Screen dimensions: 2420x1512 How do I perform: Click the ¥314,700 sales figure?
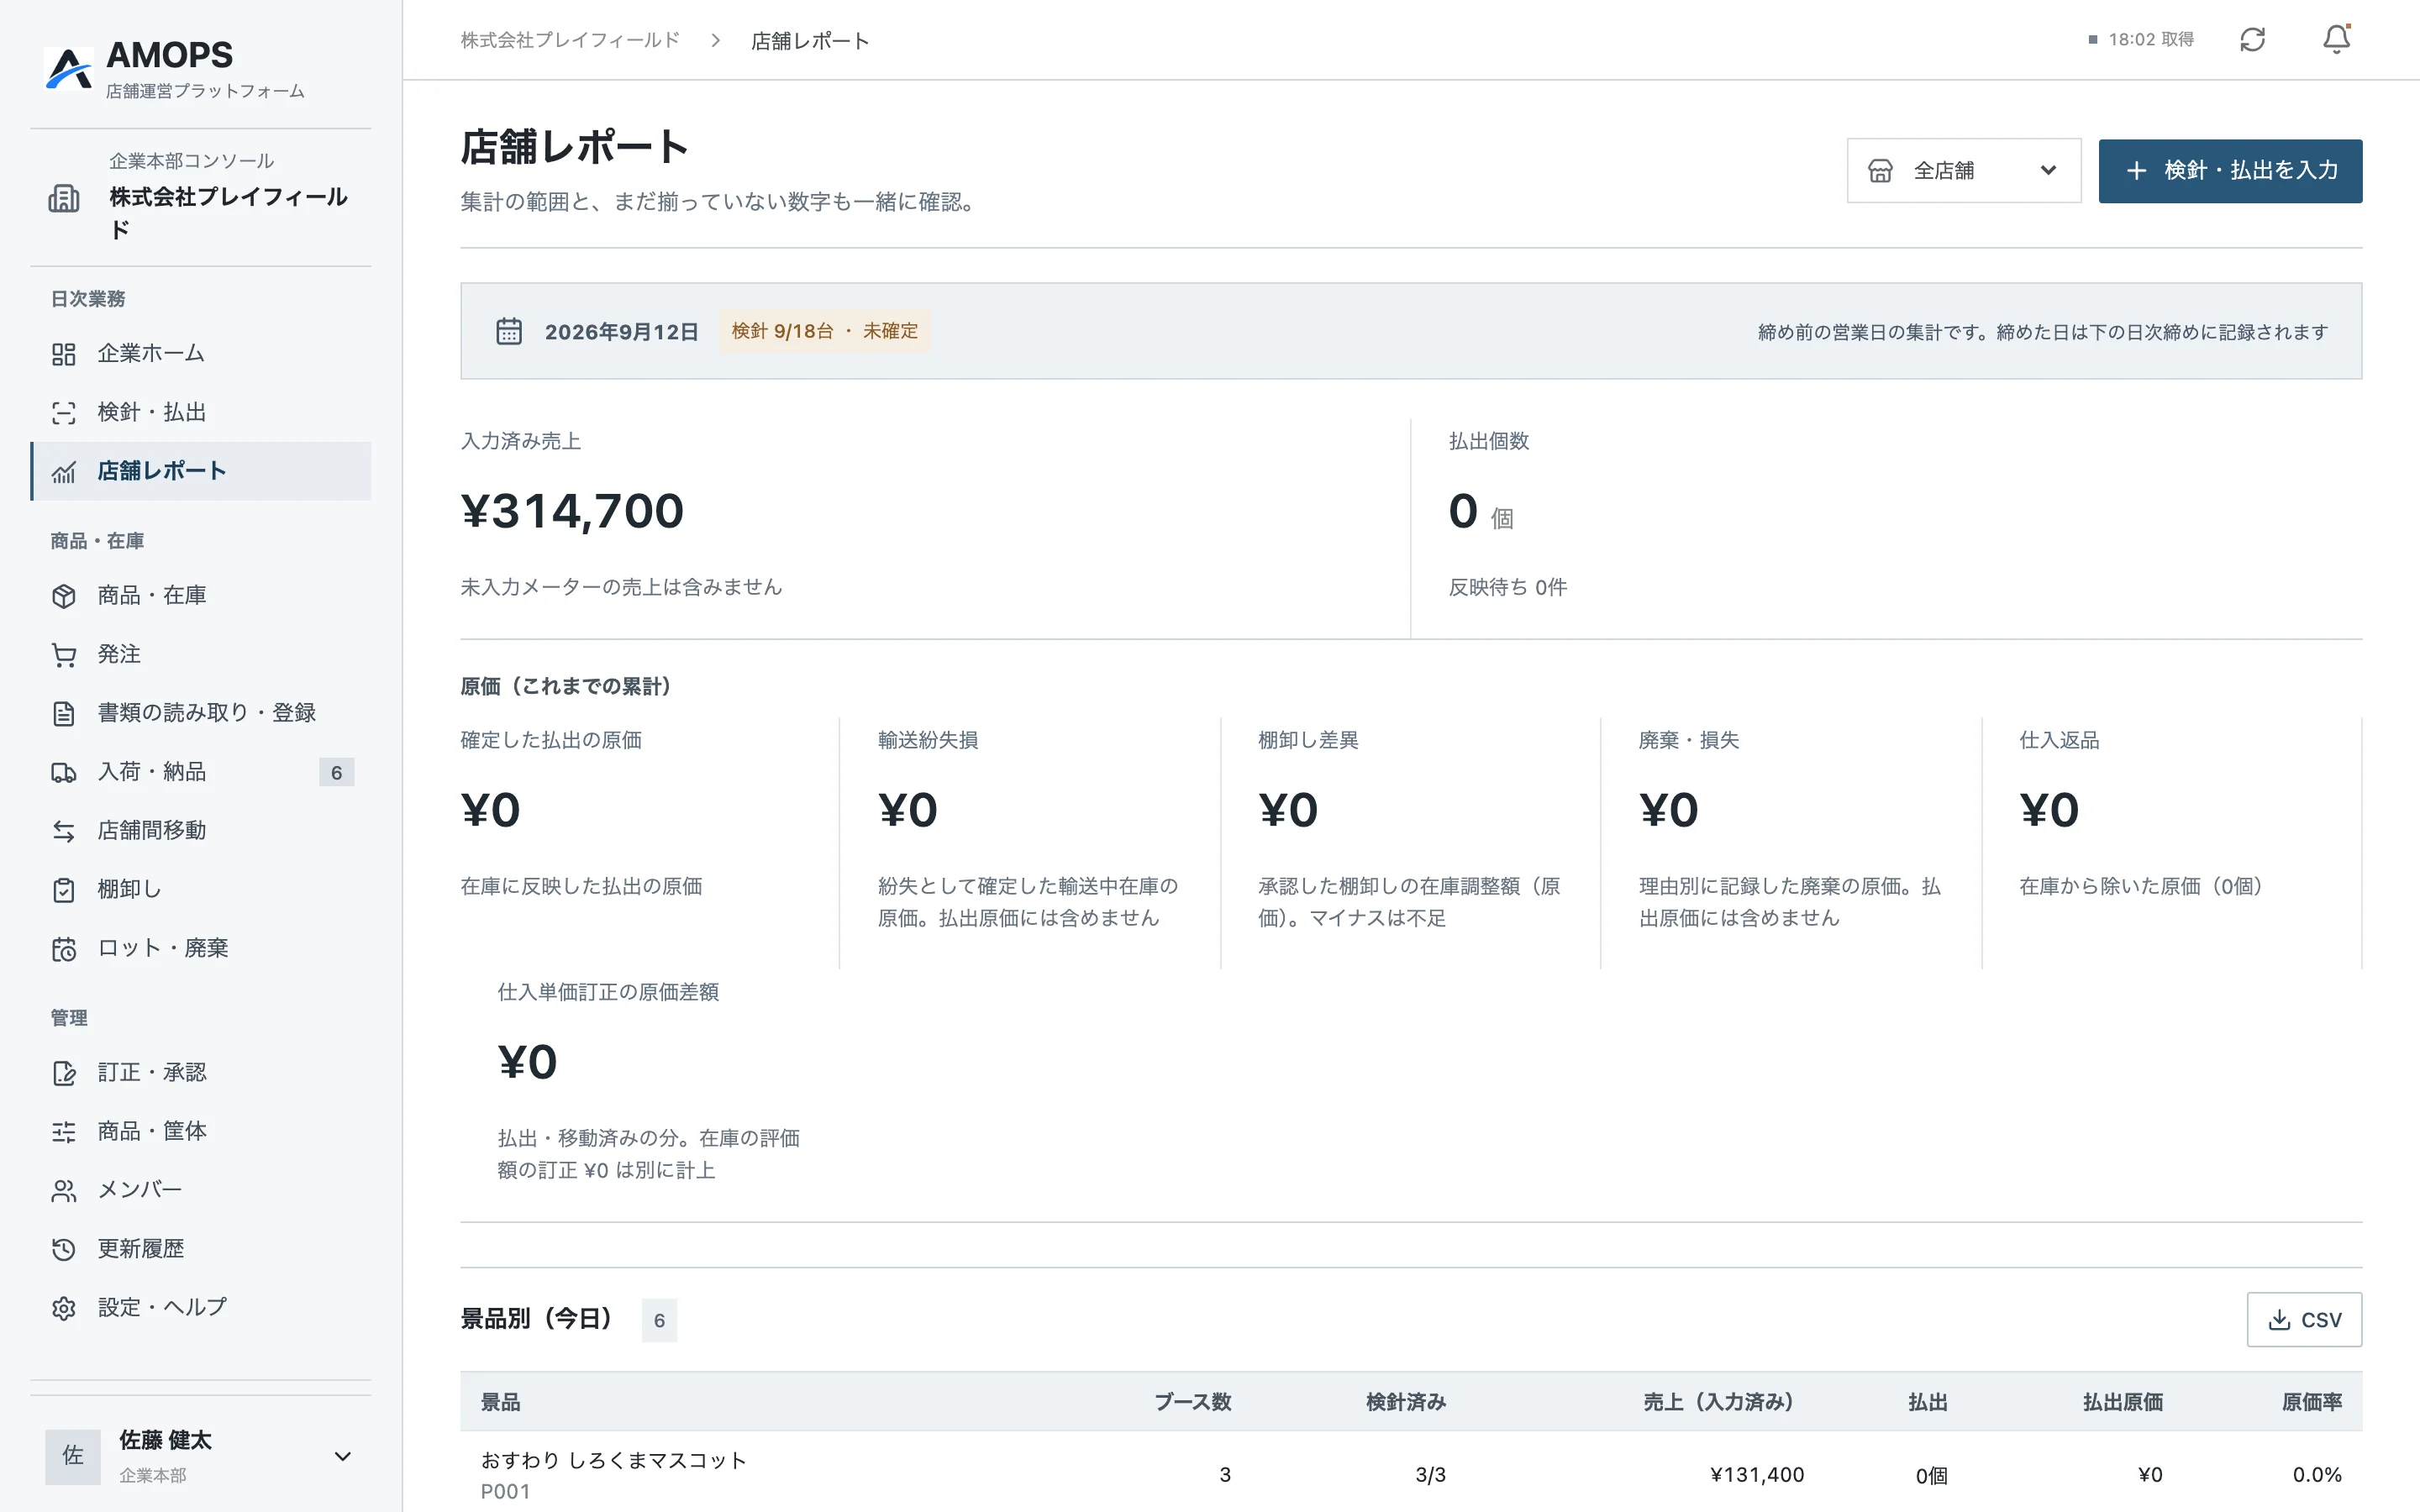572,511
